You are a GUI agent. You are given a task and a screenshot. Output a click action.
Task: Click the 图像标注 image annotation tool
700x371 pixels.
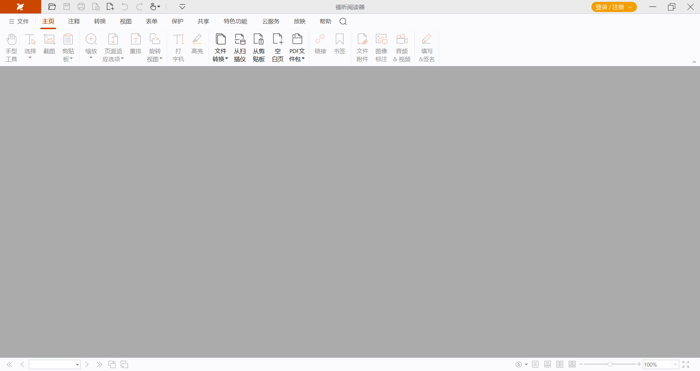[381, 47]
